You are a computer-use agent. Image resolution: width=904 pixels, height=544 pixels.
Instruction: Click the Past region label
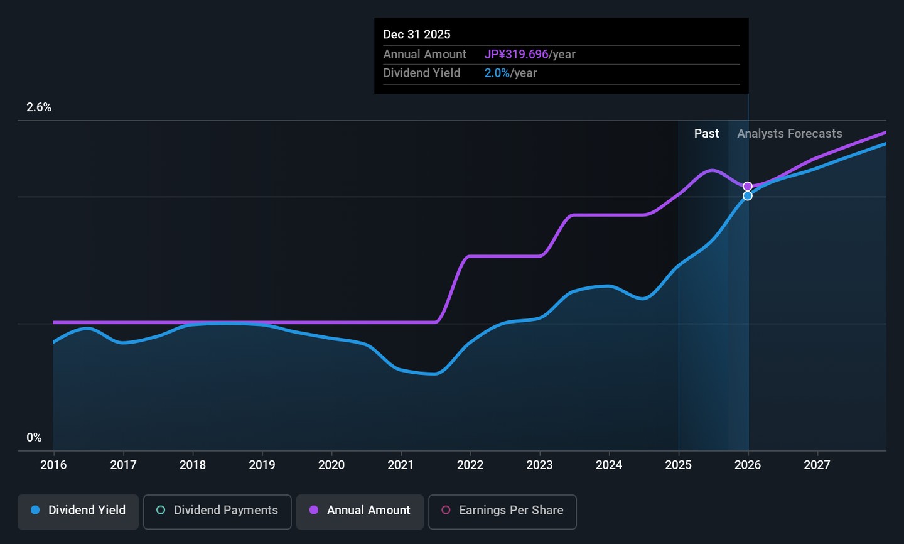(706, 134)
